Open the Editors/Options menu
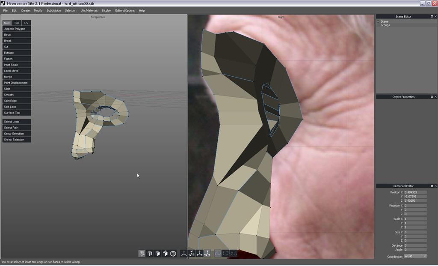The width and height of the screenshot is (438, 266). [125, 11]
